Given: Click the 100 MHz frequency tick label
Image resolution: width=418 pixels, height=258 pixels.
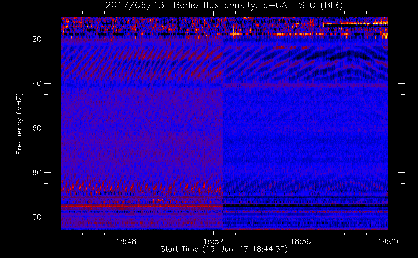Looking at the screenshot, I should pos(35,217).
